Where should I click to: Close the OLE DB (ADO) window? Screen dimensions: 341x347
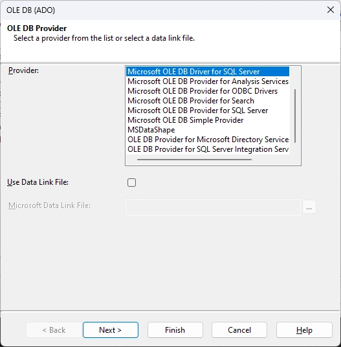331,10
